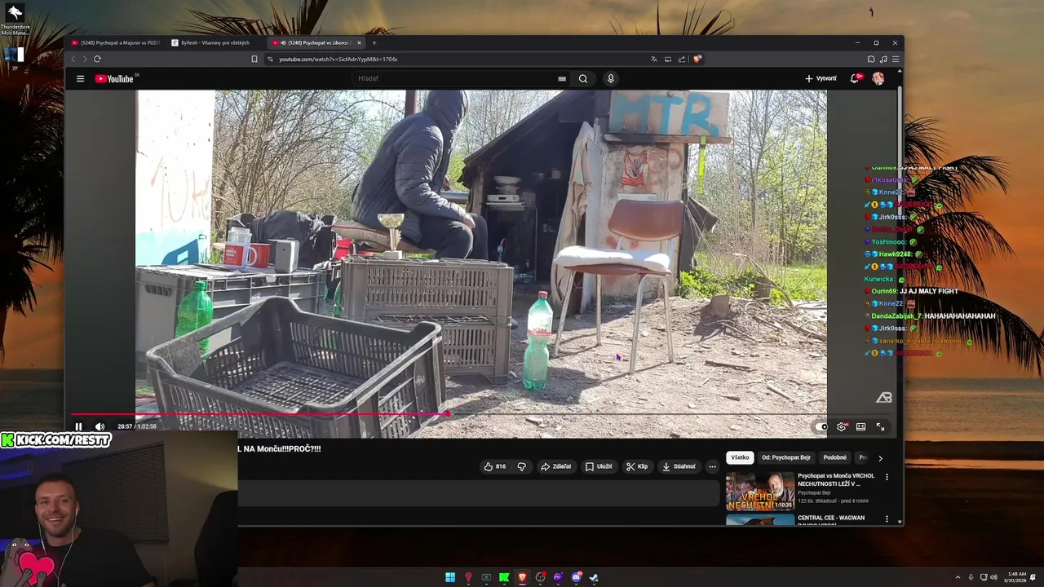Open Steam from the taskbar

[594, 577]
